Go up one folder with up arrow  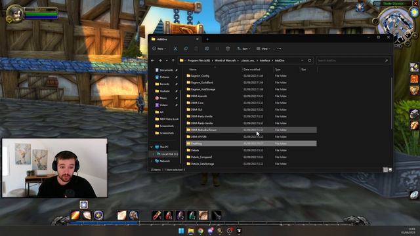(173, 61)
